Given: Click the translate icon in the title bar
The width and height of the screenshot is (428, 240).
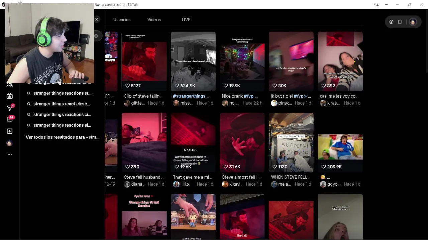Looking at the screenshot, I should coord(376,5).
